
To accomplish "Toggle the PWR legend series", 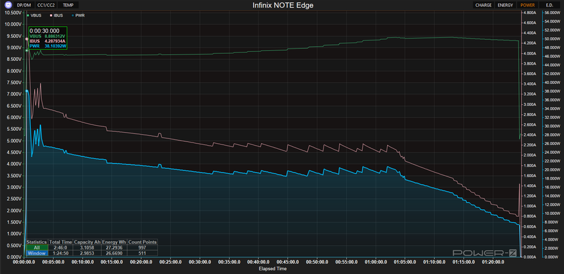I will pos(78,15).
